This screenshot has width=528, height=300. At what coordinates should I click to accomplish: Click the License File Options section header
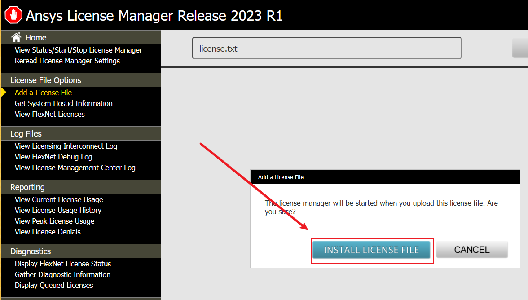(81, 80)
